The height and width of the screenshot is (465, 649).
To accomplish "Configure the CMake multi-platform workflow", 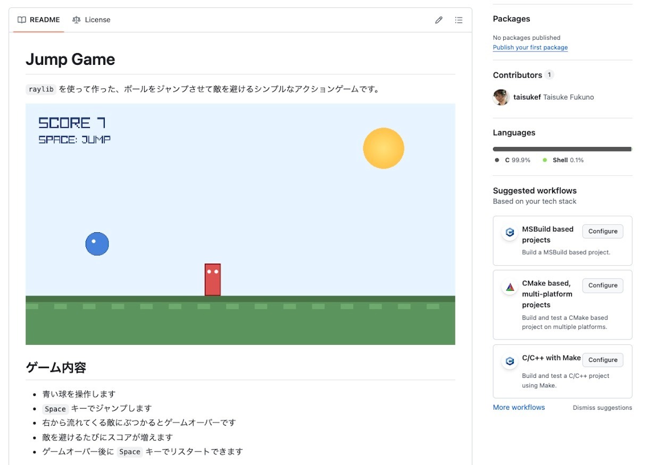I will point(603,285).
